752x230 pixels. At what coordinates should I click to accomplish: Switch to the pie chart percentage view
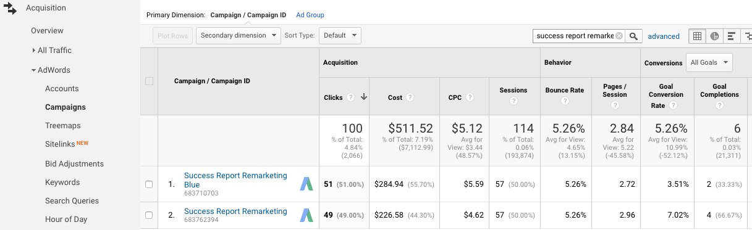tap(714, 36)
